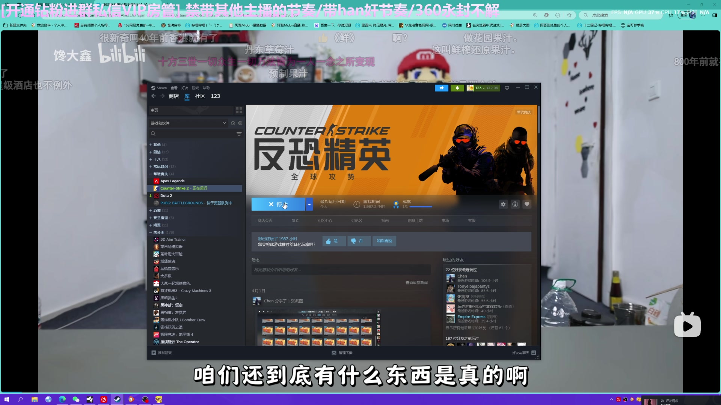Click 添加游戏 at the bottom left

tap(161, 353)
